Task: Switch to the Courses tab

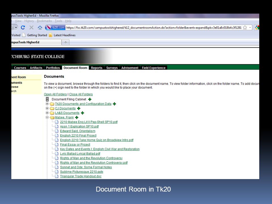Action: pyautogui.click(x=20, y=68)
